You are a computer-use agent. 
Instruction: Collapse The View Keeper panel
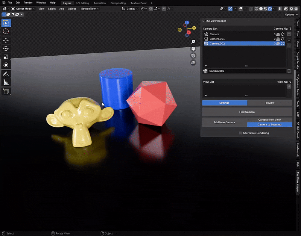(203, 21)
